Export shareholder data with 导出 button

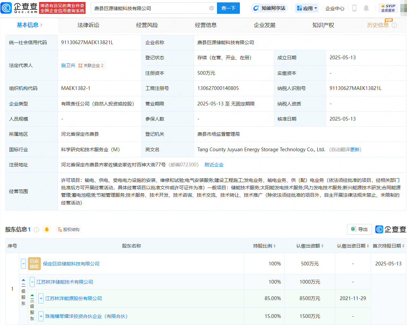[x=359, y=229]
